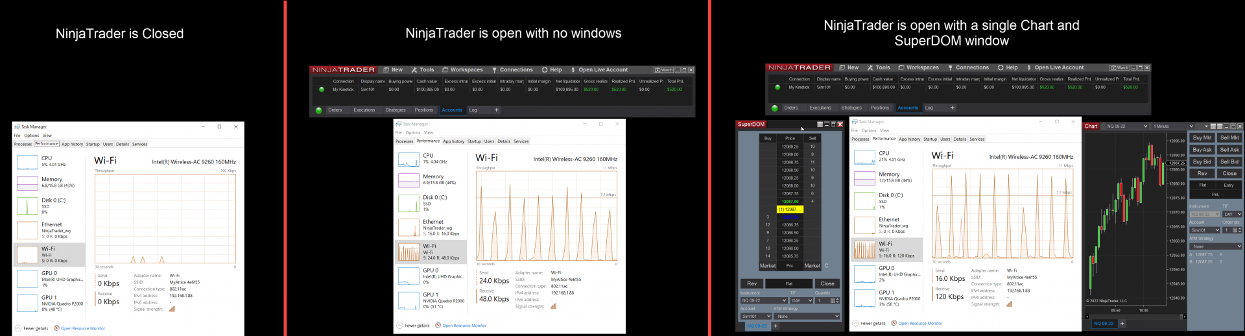Open the 1 Minute interval dropdown in the Chart
Image resolution: width=1245 pixels, height=336 pixels.
[1172, 126]
